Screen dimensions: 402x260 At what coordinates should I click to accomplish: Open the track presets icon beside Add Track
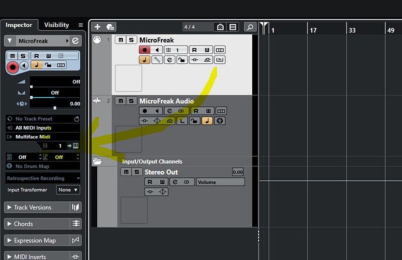tap(110, 27)
